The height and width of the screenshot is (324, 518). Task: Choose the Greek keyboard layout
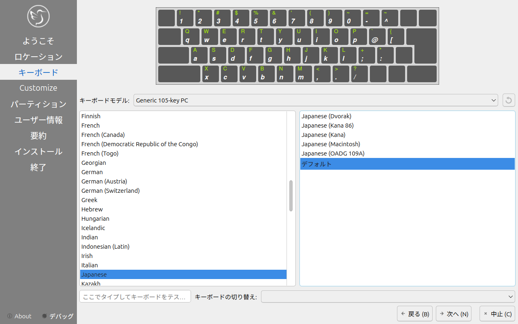[x=183, y=200]
